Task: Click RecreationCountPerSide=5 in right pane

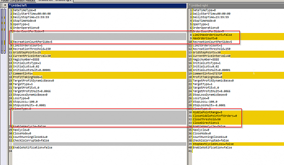Action: point(212,42)
